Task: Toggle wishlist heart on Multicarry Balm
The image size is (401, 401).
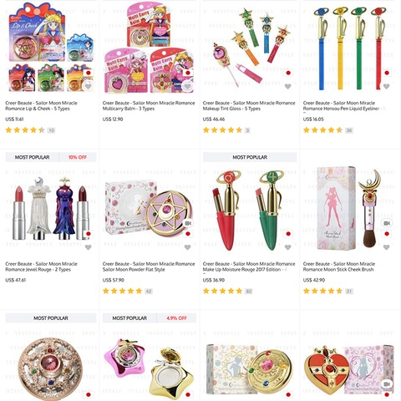Action: tap(187, 86)
